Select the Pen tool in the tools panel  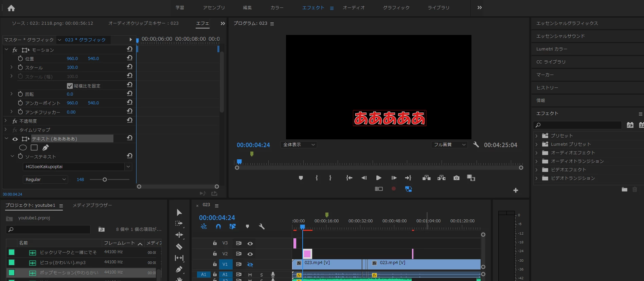[x=179, y=269]
